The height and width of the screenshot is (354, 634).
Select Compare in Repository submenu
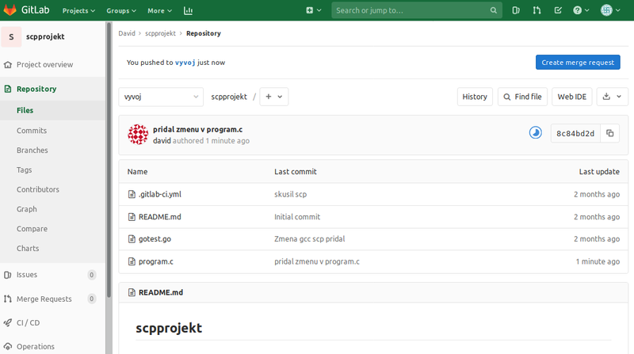(32, 229)
